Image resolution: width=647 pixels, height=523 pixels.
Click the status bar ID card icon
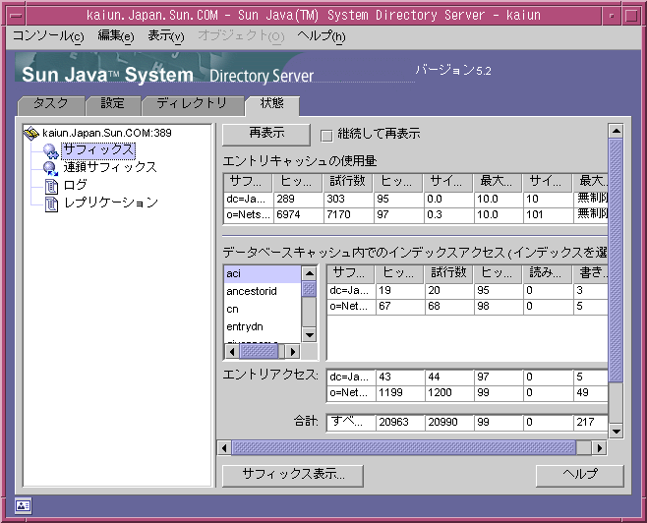(x=24, y=505)
